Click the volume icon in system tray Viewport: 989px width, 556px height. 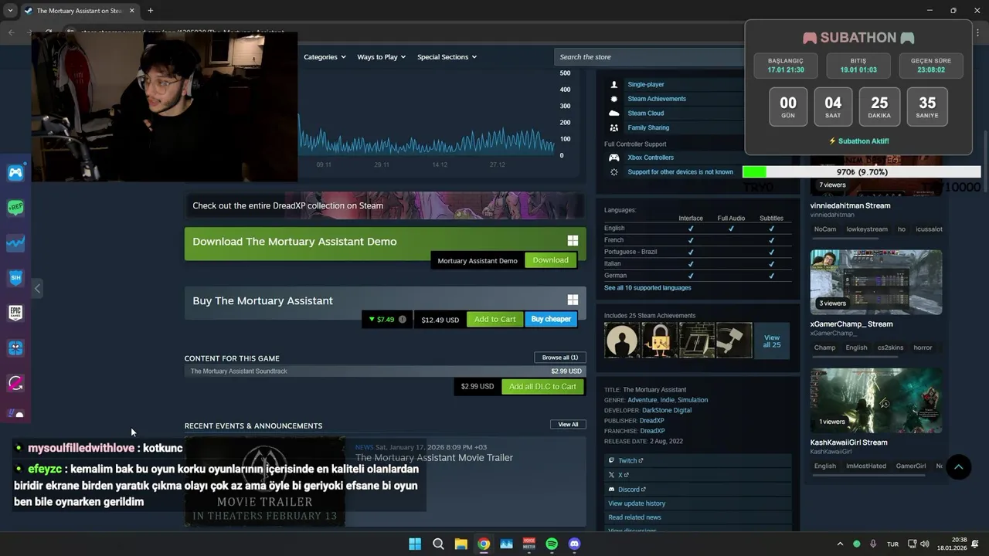(925, 544)
